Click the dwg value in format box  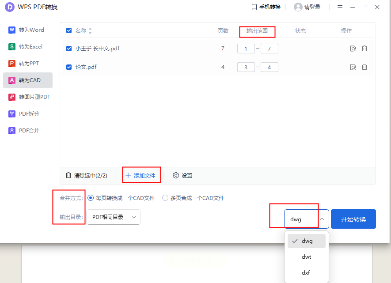296,219
